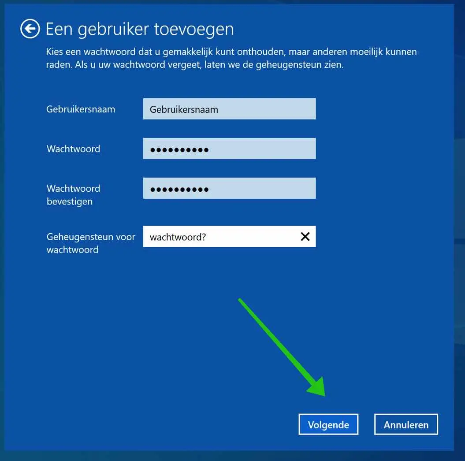Focus the Wachtwoord password field
The width and height of the screenshot is (465, 461).
[x=229, y=149]
